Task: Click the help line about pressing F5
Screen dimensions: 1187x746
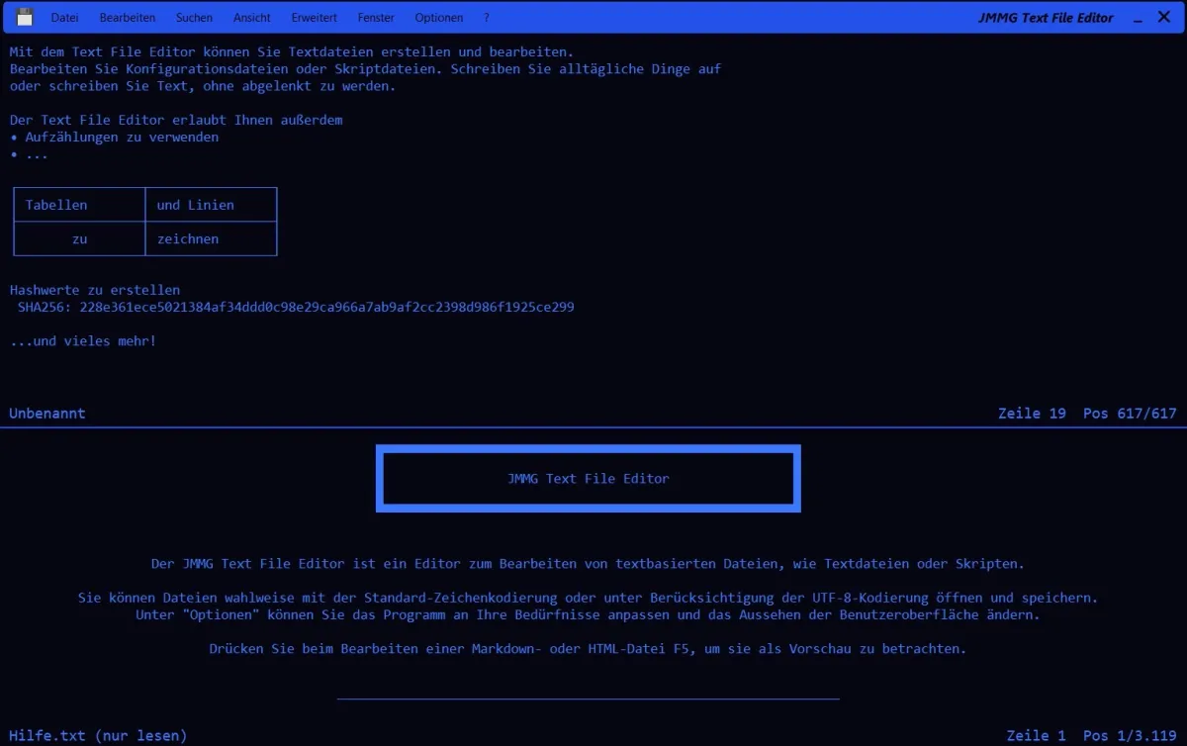Action: point(588,649)
